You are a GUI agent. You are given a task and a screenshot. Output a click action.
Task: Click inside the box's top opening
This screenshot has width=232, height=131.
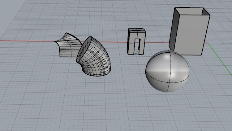coord(191,12)
